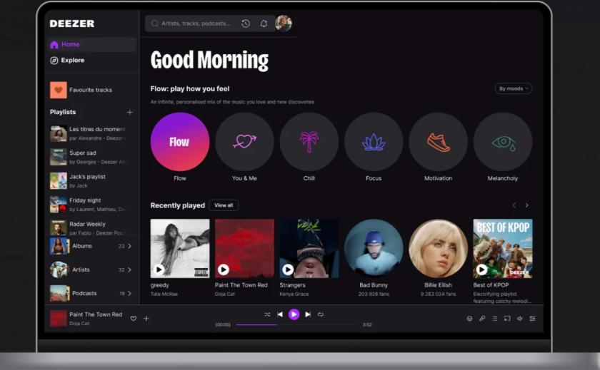The image size is (600, 370).
Task: Click the volume speaker icon
Action: (520, 319)
